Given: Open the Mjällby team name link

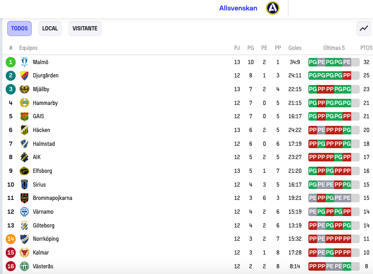Looking at the screenshot, I should (41, 89).
